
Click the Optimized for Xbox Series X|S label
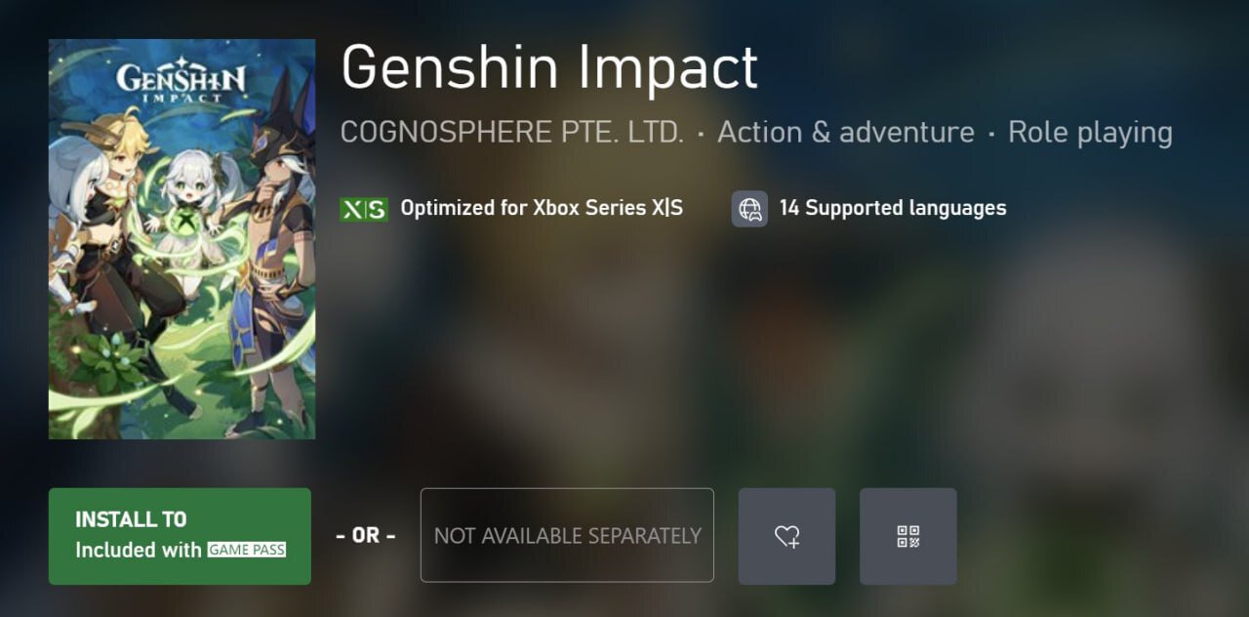[x=542, y=208]
